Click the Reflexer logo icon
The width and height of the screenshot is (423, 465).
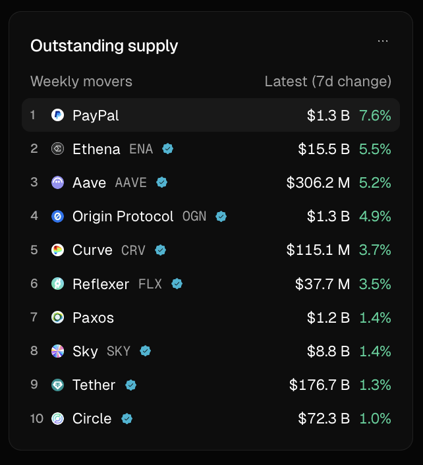57,284
